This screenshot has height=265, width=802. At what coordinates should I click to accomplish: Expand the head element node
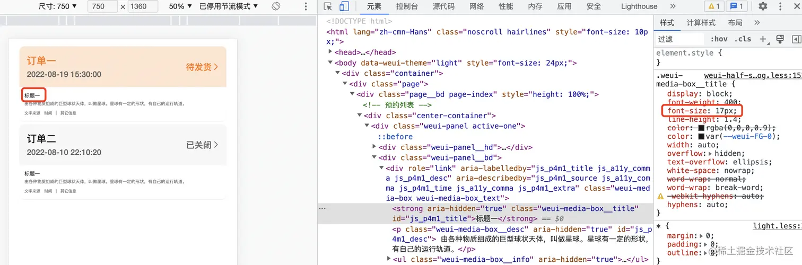(330, 52)
